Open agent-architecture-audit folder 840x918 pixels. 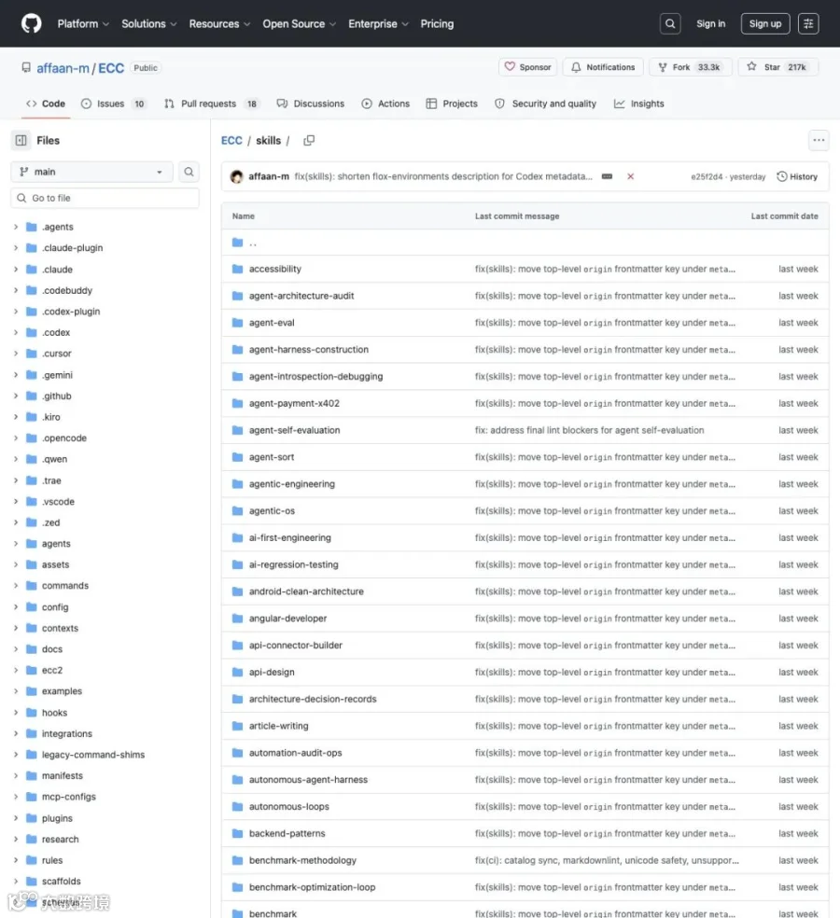301,297
